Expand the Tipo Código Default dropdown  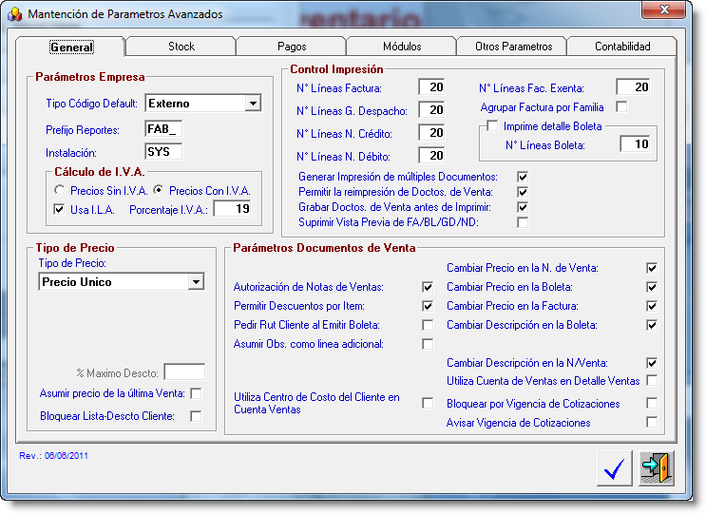click(x=253, y=104)
